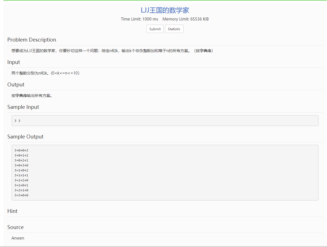Click the problem title LJJ王国的数学家
Viewport: 327px width, 247px height.
pos(163,10)
